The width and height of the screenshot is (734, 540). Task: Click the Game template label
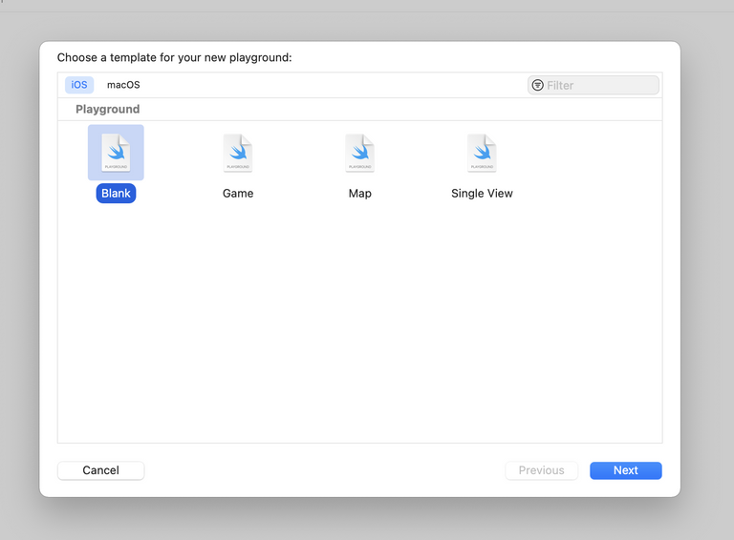tap(238, 194)
